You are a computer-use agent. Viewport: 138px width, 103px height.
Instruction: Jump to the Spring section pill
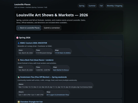coord(82,6)
